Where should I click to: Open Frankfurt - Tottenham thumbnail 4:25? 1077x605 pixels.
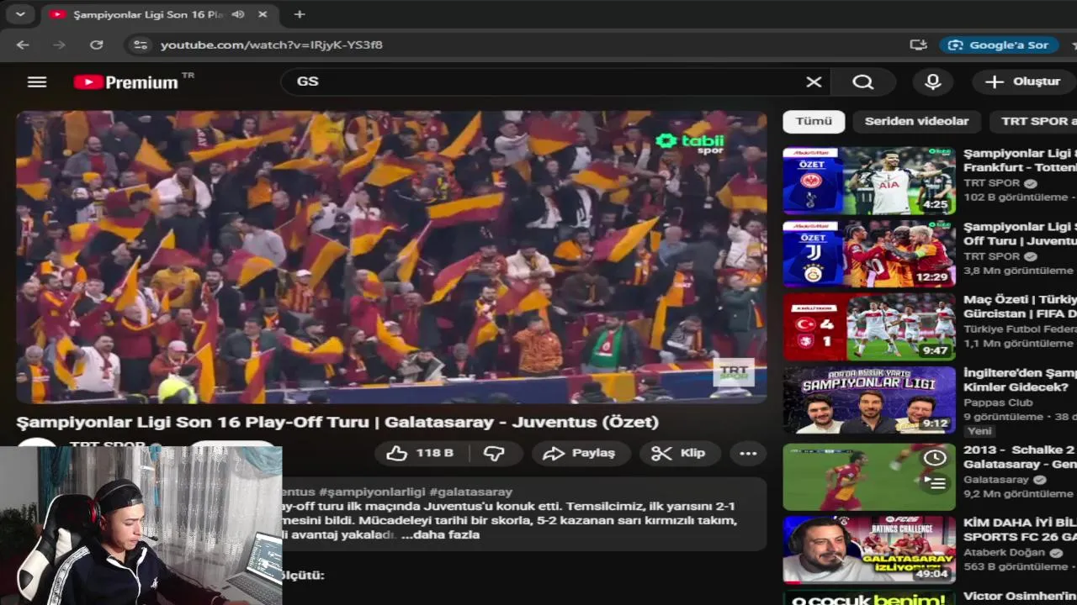coord(869,181)
